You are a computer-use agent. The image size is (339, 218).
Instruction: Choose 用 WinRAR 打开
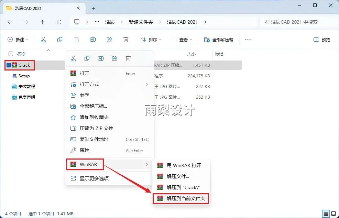tap(181, 165)
